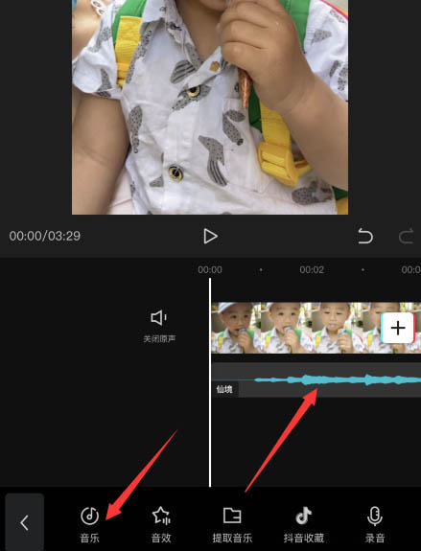Add a clip with the plus button
This screenshot has width=421, height=551.
(398, 328)
